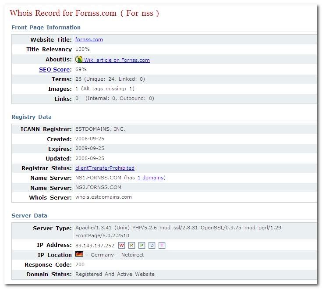Click the ESTDOMAINS, INC. registrar text
Screen dimensions: 322x289
(100, 129)
